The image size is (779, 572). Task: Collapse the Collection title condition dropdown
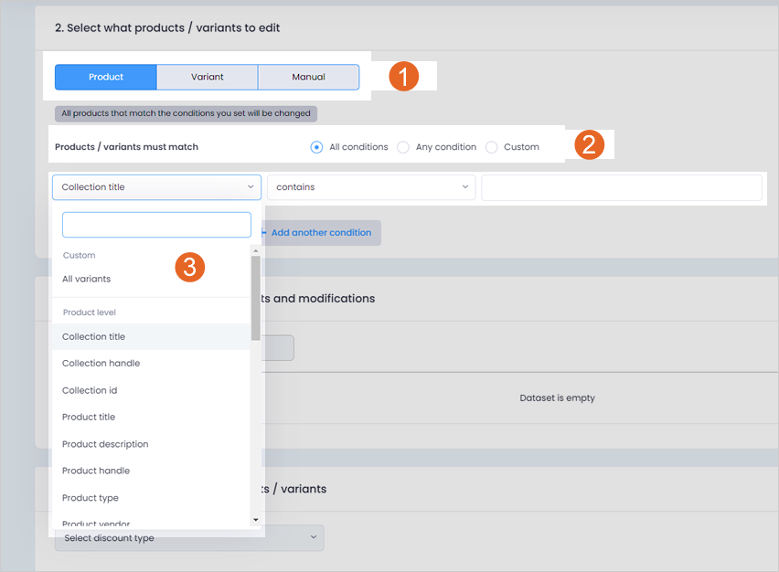(156, 187)
